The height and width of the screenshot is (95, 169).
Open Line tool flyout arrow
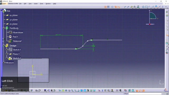click(x=161, y=8)
